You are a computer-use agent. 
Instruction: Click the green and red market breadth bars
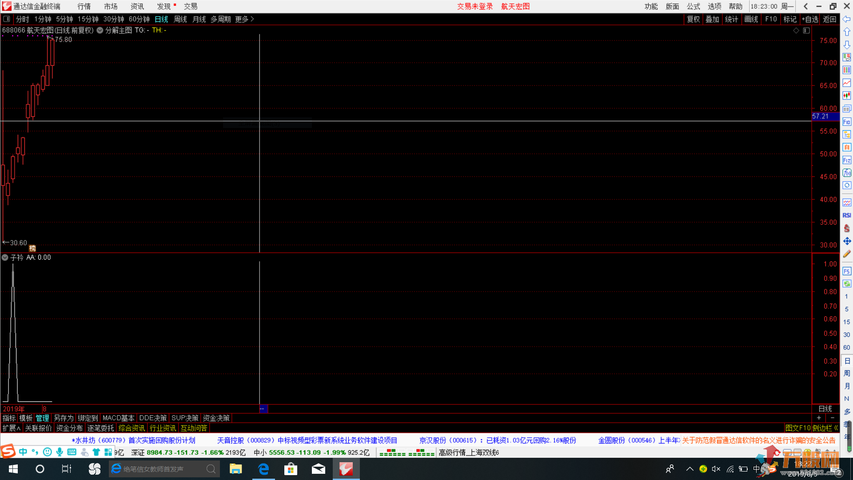point(407,452)
